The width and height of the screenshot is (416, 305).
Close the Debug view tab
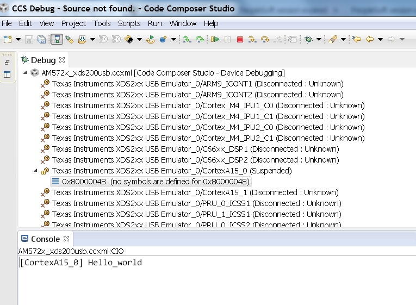click(62, 60)
